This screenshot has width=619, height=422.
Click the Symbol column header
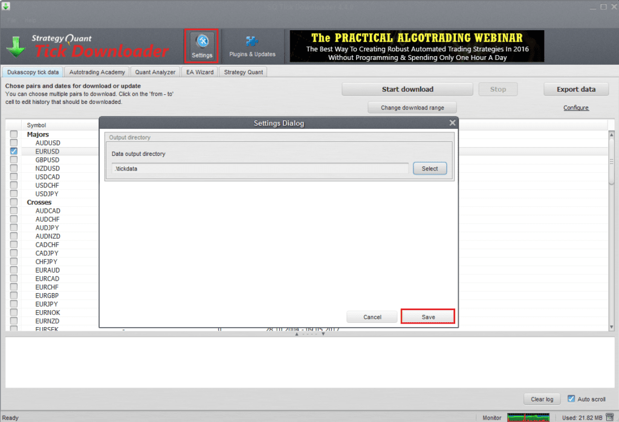[36, 125]
